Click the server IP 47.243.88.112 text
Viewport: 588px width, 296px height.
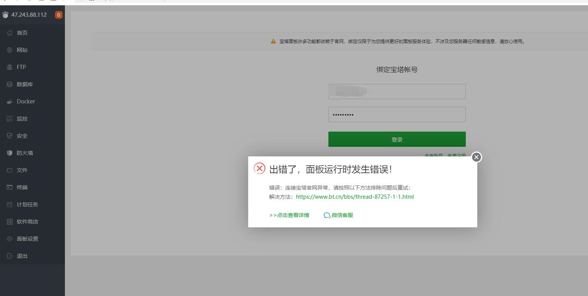29,15
